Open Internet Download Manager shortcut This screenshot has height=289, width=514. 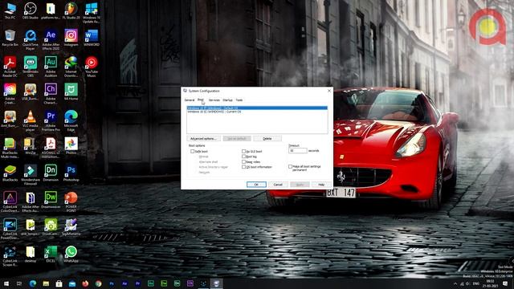click(x=71, y=66)
